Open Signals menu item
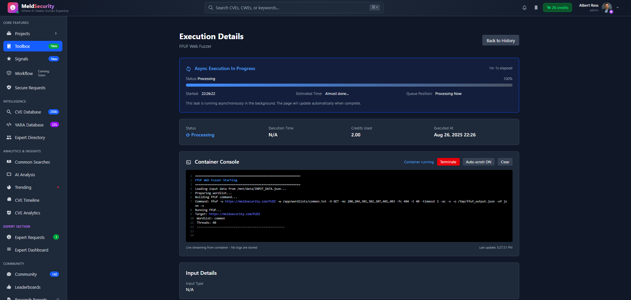 [x=33, y=59]
